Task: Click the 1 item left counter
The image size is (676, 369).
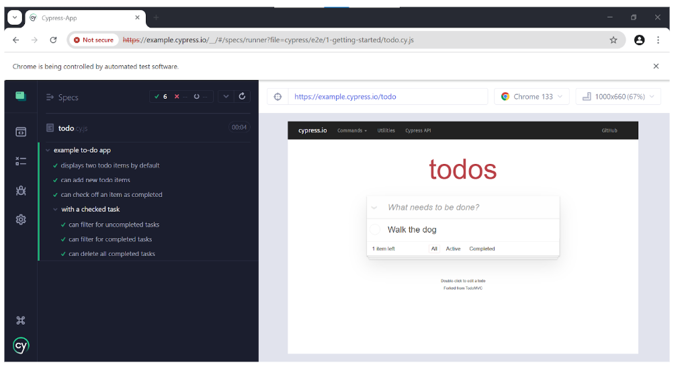Action: (x=383, y=249)
